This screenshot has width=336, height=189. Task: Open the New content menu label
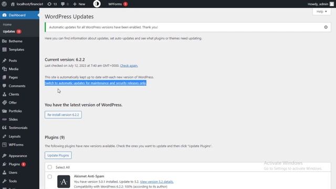coord(82,4)
